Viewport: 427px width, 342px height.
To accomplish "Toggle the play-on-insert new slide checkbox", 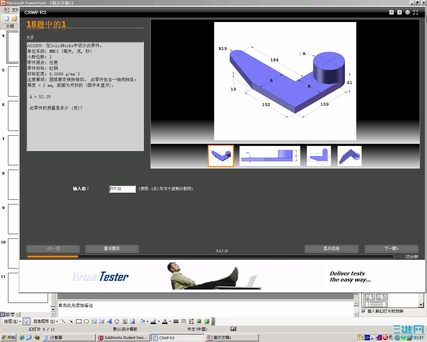I will click(x=364, y=311).
